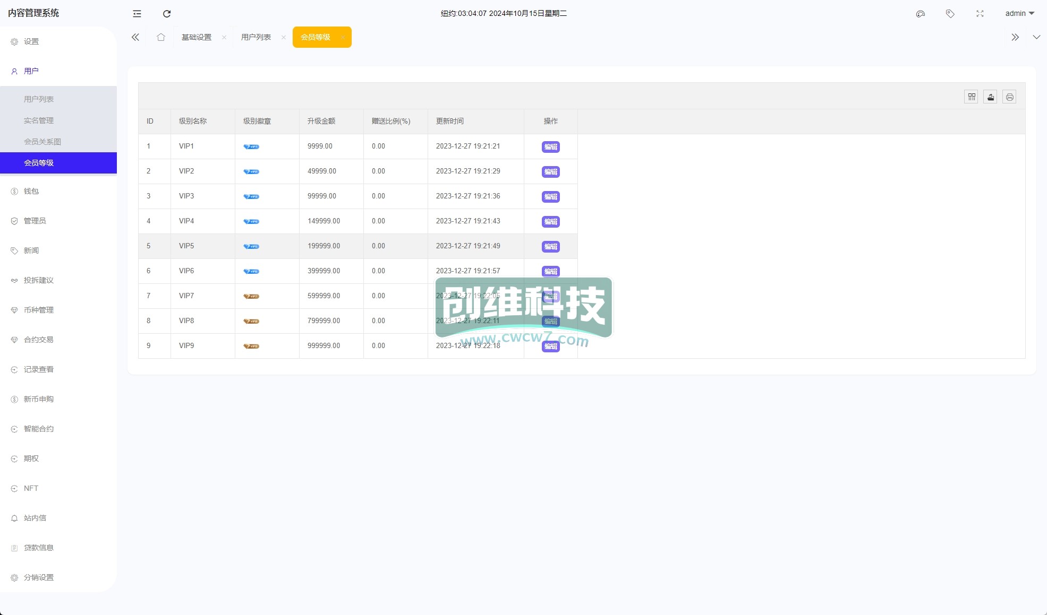The image size is (1047, 615).
Task: Open the admin user dropdown
Action: (1019, 13)
